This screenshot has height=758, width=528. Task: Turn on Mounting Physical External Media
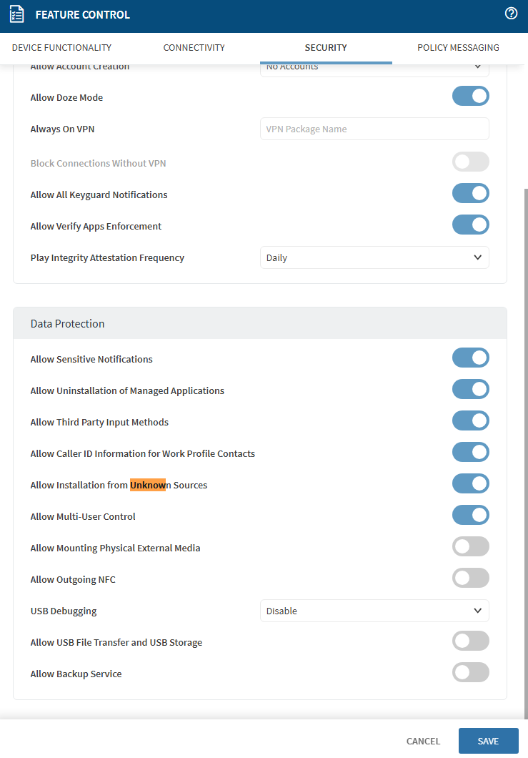coord(470,546)
